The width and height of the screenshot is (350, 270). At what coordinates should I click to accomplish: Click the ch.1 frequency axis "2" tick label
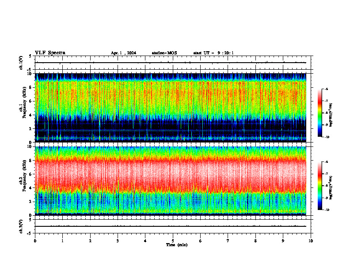[30, 129]
